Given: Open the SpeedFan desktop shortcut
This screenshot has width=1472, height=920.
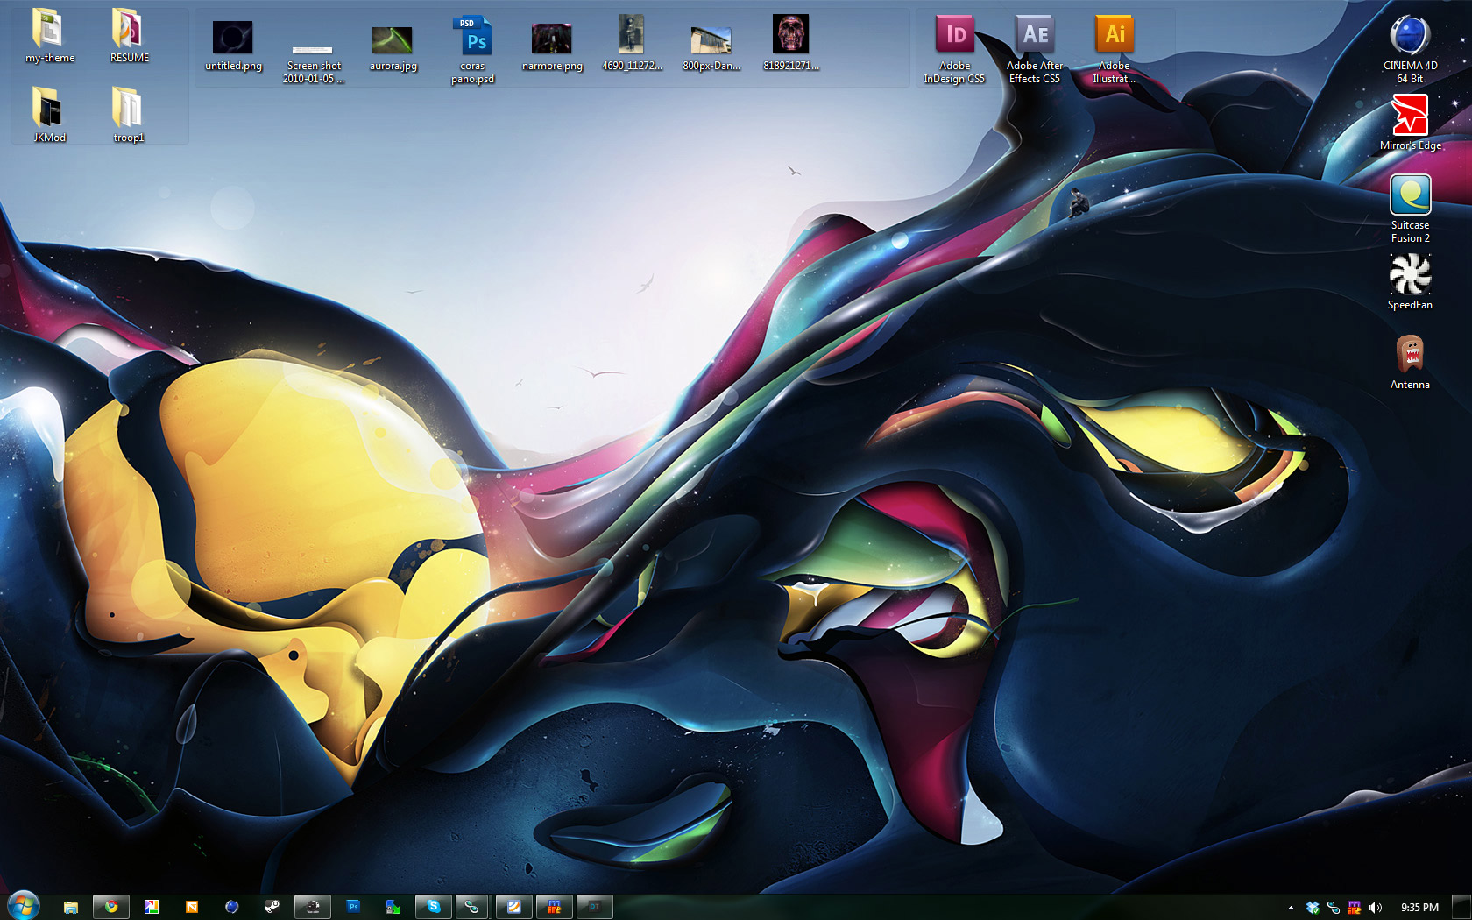Looking at the screenshot, I should (1410, 275).
